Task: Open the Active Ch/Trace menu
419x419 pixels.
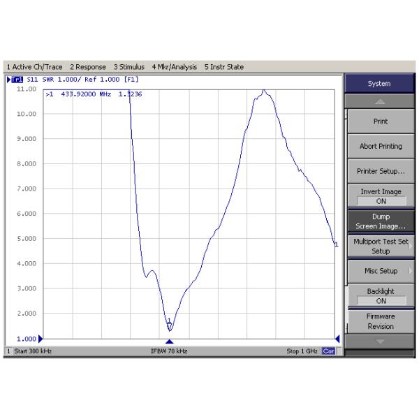Action: (35, 67)
